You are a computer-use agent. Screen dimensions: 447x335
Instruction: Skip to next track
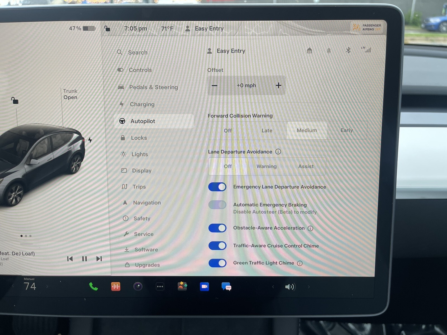(99, 259)
